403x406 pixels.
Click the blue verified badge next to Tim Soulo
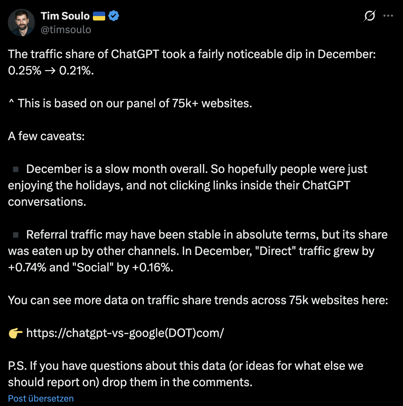click(114, 15)
